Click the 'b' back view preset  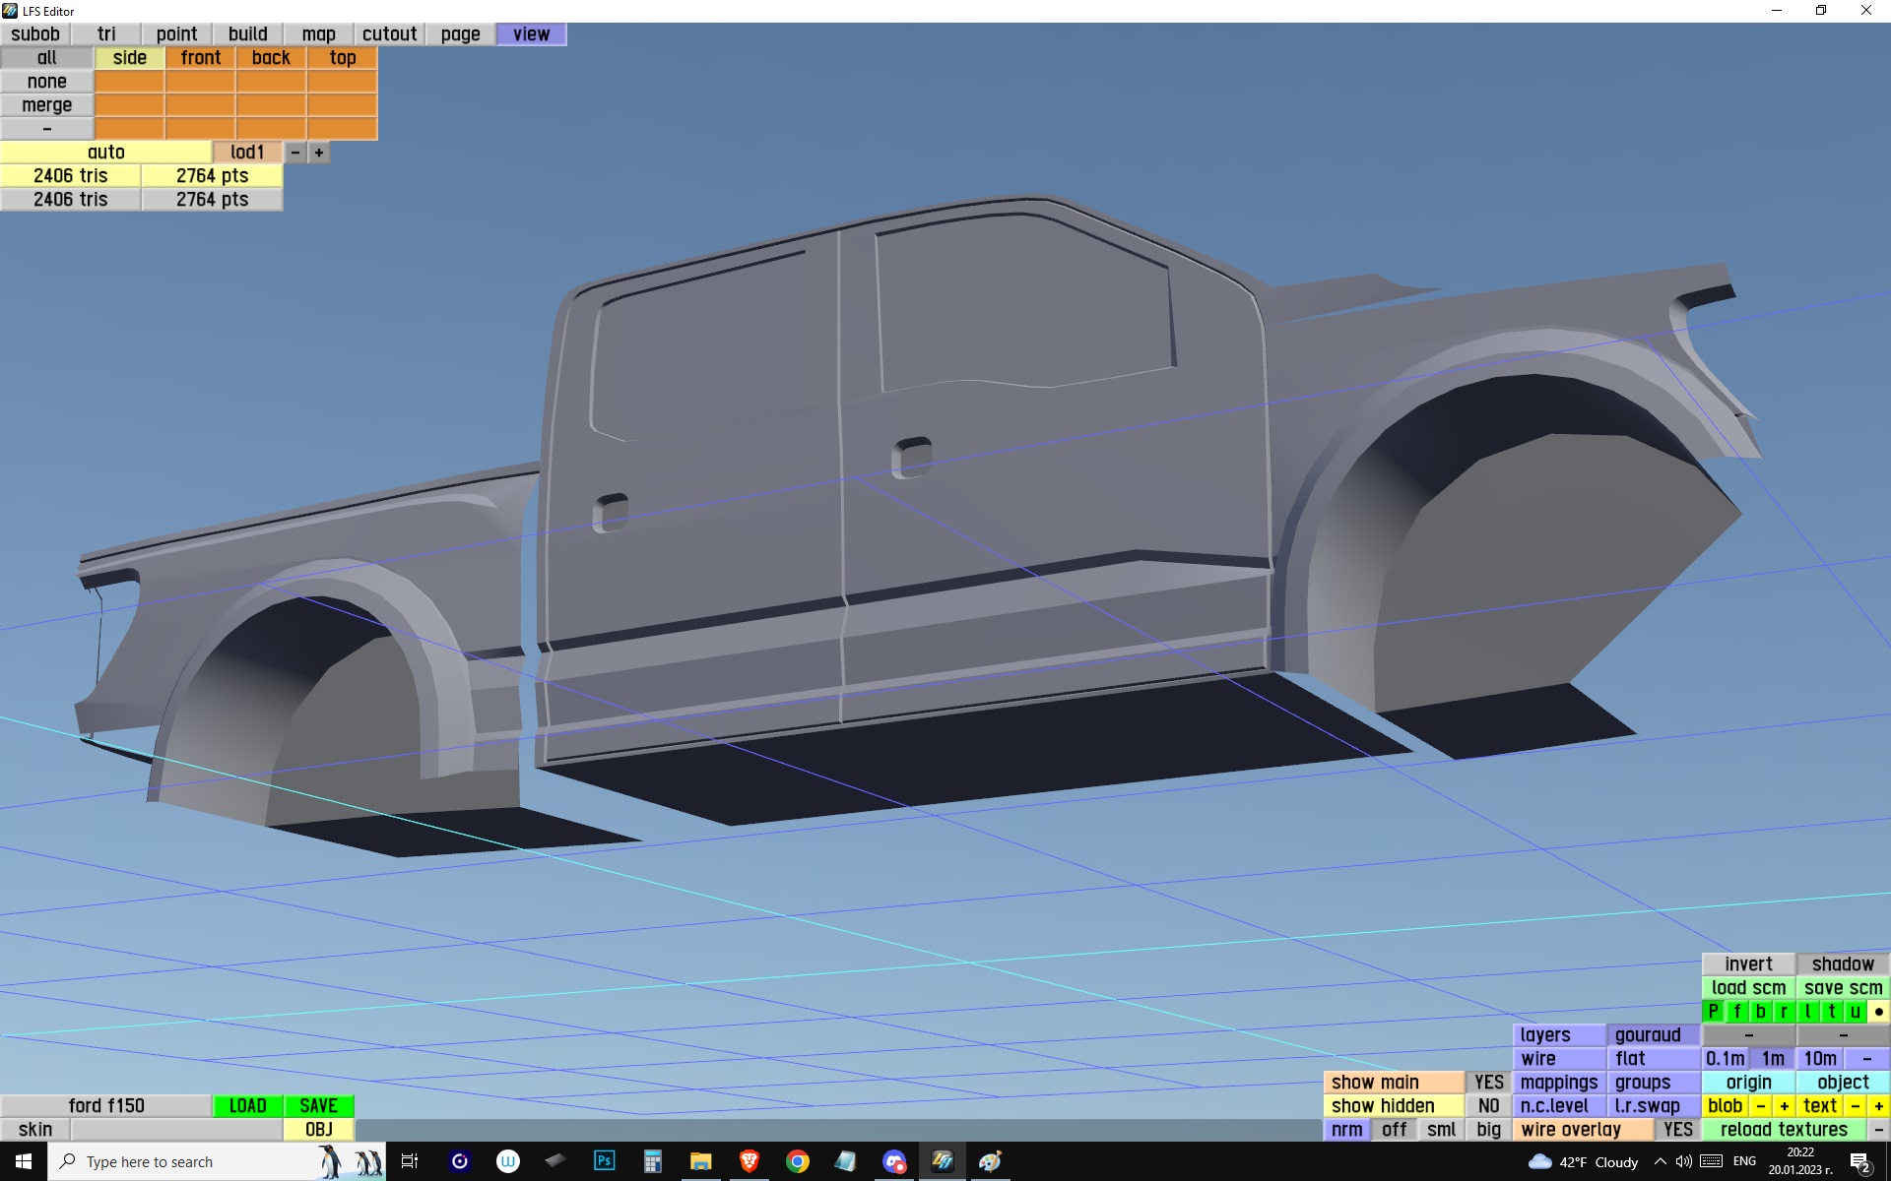coord(1760,1012)
